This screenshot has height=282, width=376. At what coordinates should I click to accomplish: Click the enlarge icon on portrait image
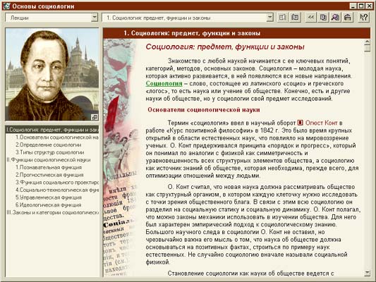click(95, 117)
